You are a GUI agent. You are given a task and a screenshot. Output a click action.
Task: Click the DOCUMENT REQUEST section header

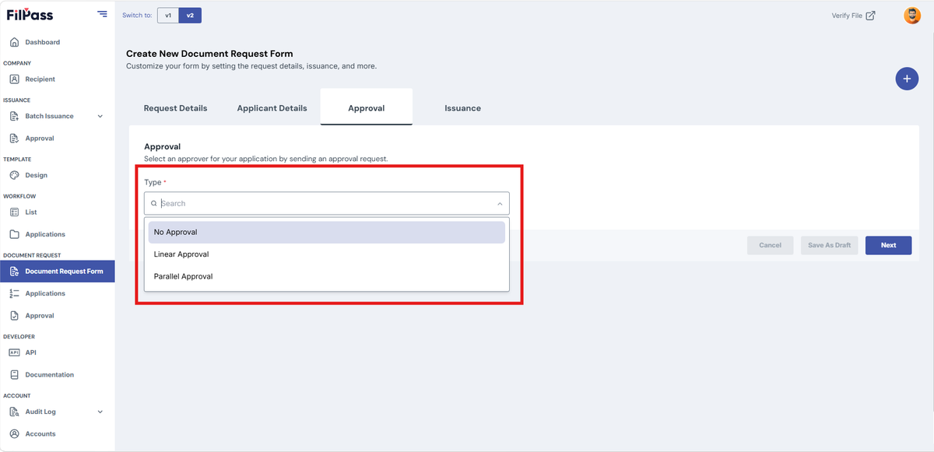tap(32, 255)
